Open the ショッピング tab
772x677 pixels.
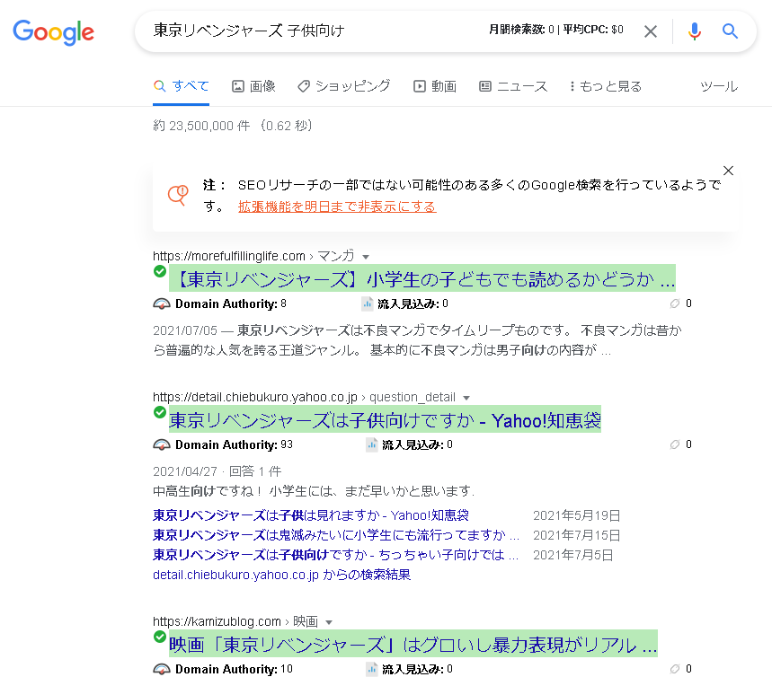coord(343,86)
